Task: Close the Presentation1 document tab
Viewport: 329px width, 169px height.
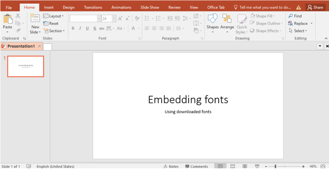Action: 39,46
